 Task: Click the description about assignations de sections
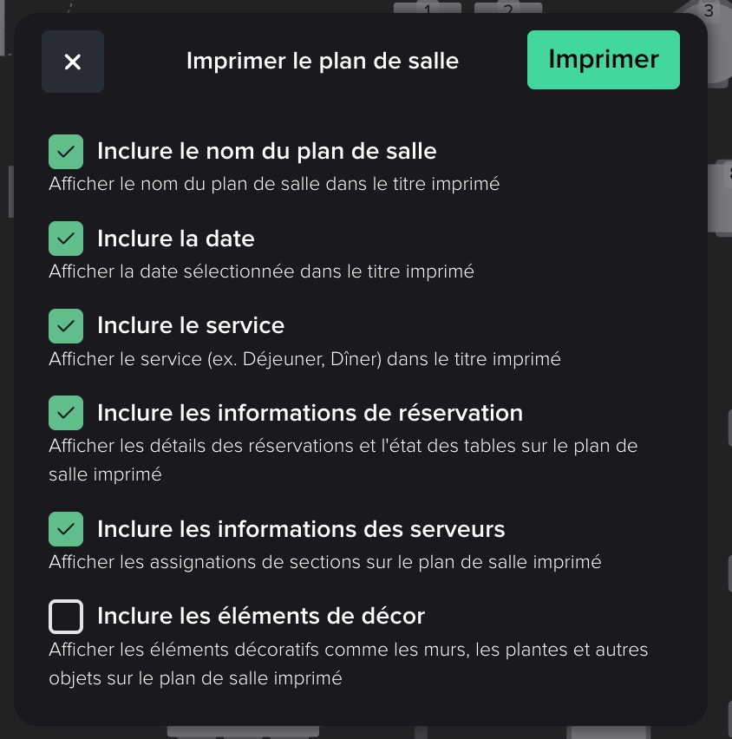click(324, 562)
